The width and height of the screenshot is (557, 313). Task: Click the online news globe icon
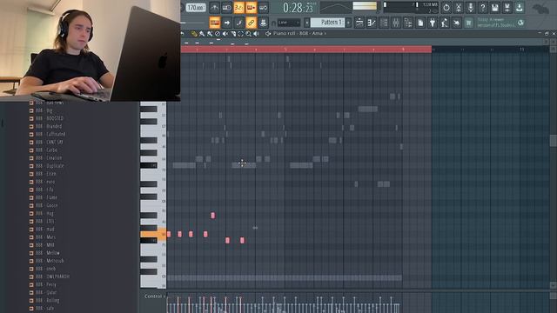point(520,23)
